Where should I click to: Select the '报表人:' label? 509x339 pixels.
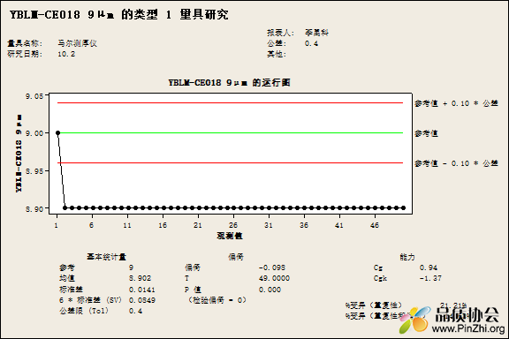point(281,33)
